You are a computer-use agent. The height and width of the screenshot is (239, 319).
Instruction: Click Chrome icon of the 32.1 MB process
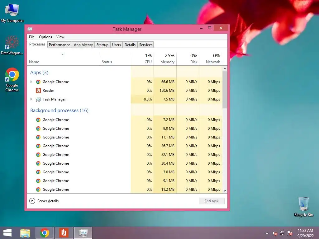click(x=38, y=155)
